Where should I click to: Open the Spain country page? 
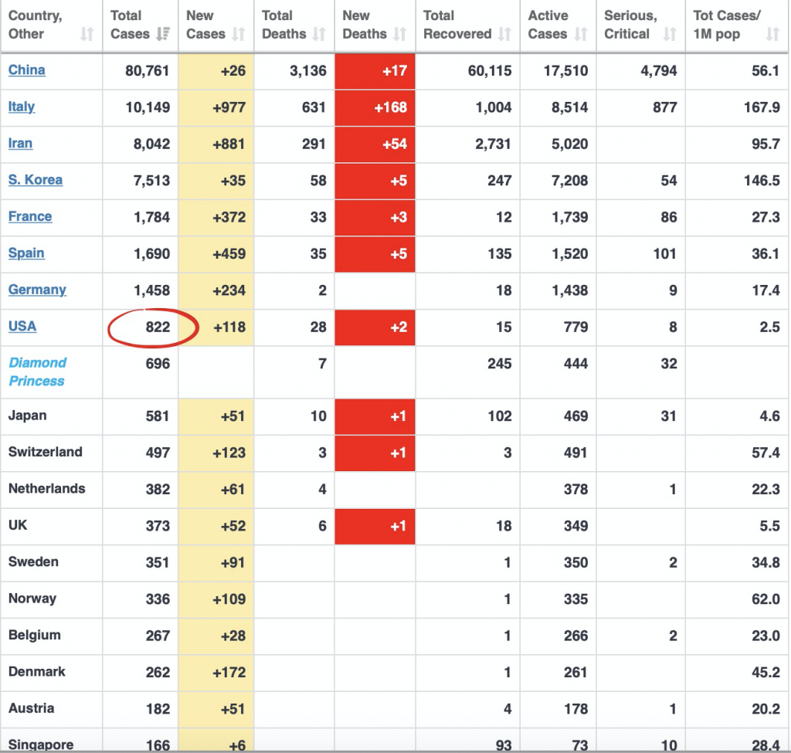(25, 254)
